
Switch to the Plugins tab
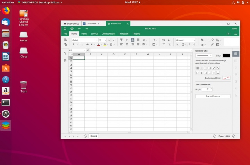click(x=136, y=34)
